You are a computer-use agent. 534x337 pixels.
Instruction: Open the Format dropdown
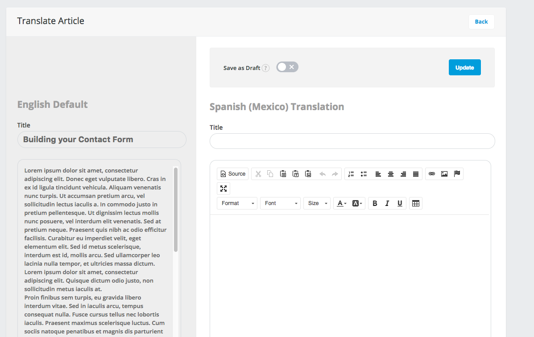coord(237,203)
